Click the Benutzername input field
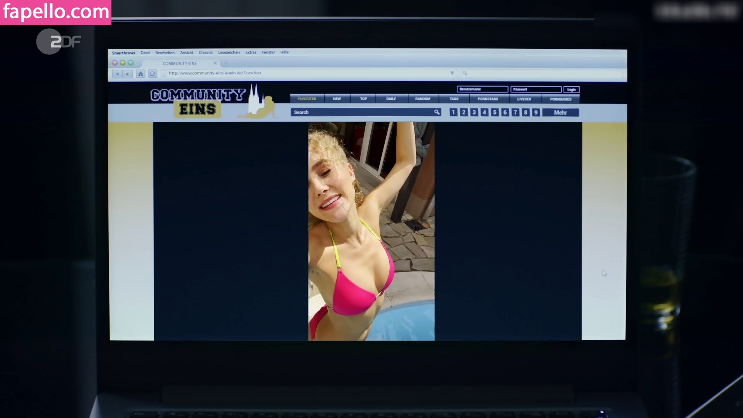The width and height of the screenshot is (743, 418). point(482,89)
